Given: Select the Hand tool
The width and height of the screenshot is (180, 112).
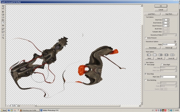Looking at the screenshot, I should (3, 35).
